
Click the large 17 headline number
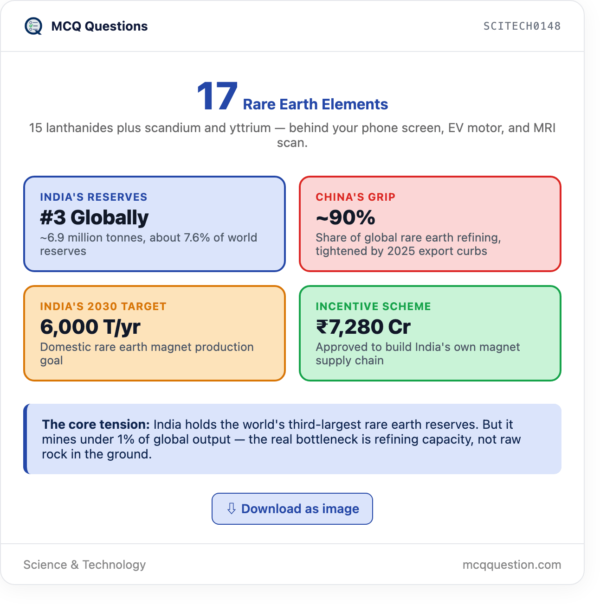pyautogui.click(x=217, y=96)
